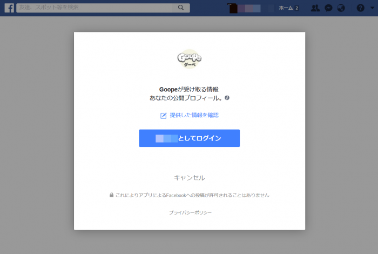Open the blurred profile in top bar
The width and height of the screenshot is (378, 254).
coord(244,8)
